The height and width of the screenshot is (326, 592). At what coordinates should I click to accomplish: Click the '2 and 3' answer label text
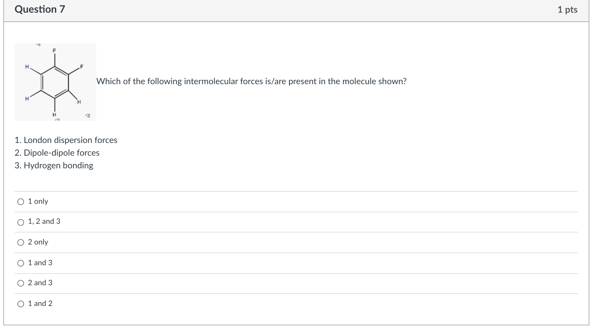40,283
